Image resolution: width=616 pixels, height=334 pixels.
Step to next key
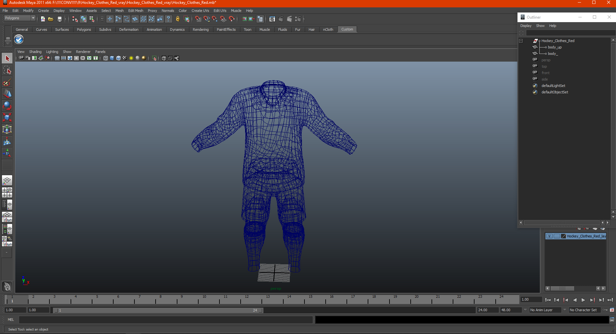592,300
